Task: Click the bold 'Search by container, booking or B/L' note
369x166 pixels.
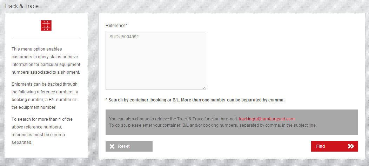Action: coord(195,100)
